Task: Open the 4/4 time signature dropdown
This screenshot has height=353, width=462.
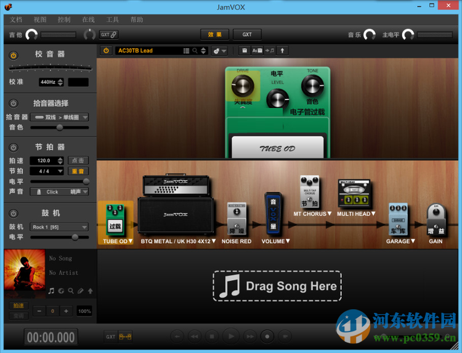Action: (47, 171)
